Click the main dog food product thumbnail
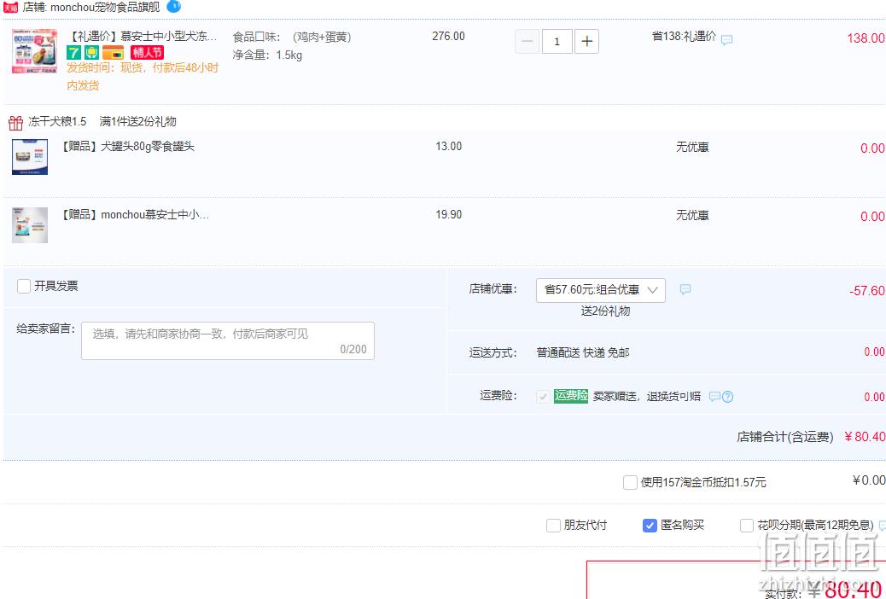 [34, 51]
